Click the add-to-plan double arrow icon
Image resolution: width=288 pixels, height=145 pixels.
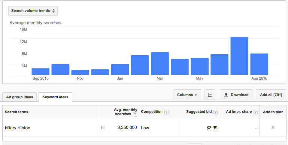click(x=273, y=127)
